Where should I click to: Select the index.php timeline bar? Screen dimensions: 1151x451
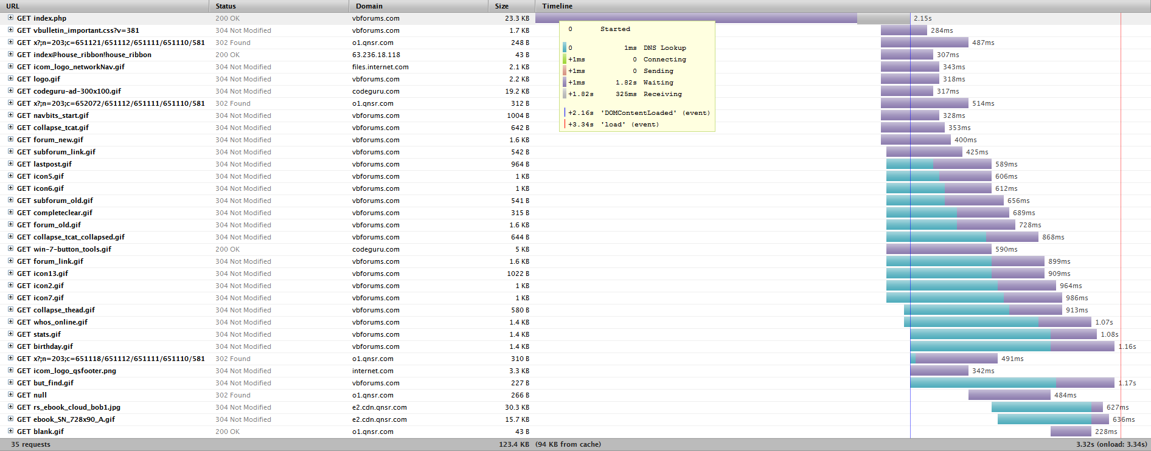click(x=723, y=18)
